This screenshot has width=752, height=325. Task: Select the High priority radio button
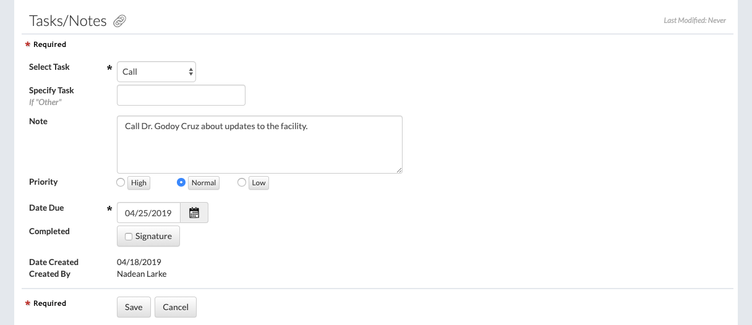click(121, 182)
